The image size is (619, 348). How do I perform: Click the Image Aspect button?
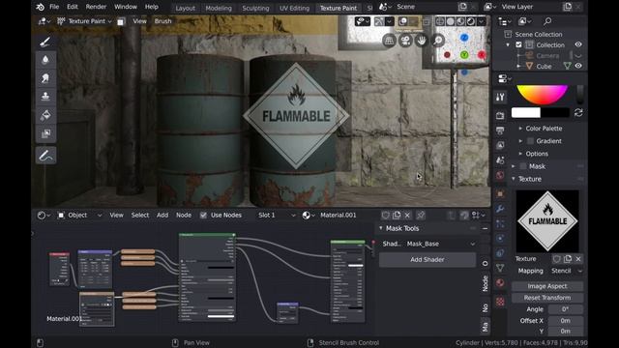(x=547, y=286)
